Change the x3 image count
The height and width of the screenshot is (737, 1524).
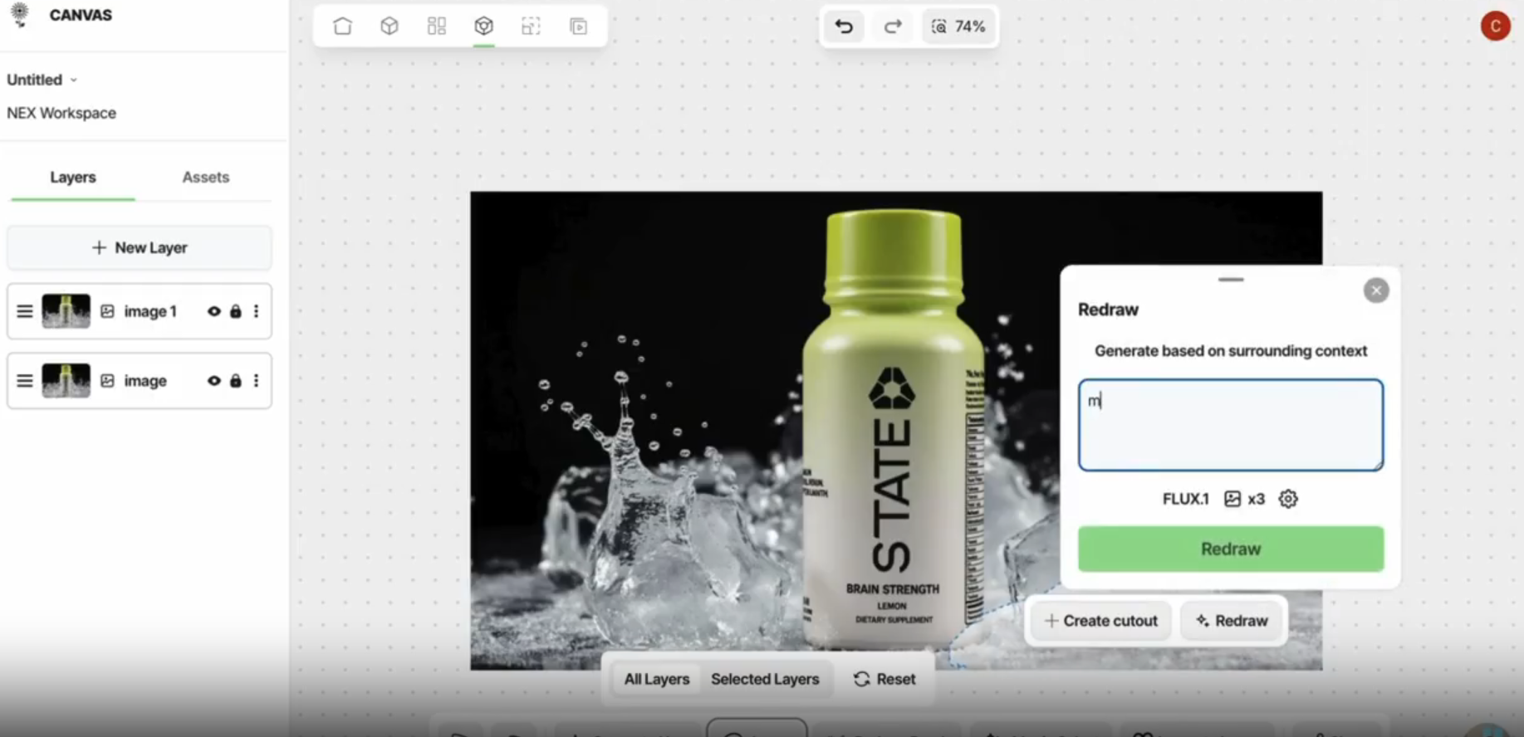pos(1245,499)
